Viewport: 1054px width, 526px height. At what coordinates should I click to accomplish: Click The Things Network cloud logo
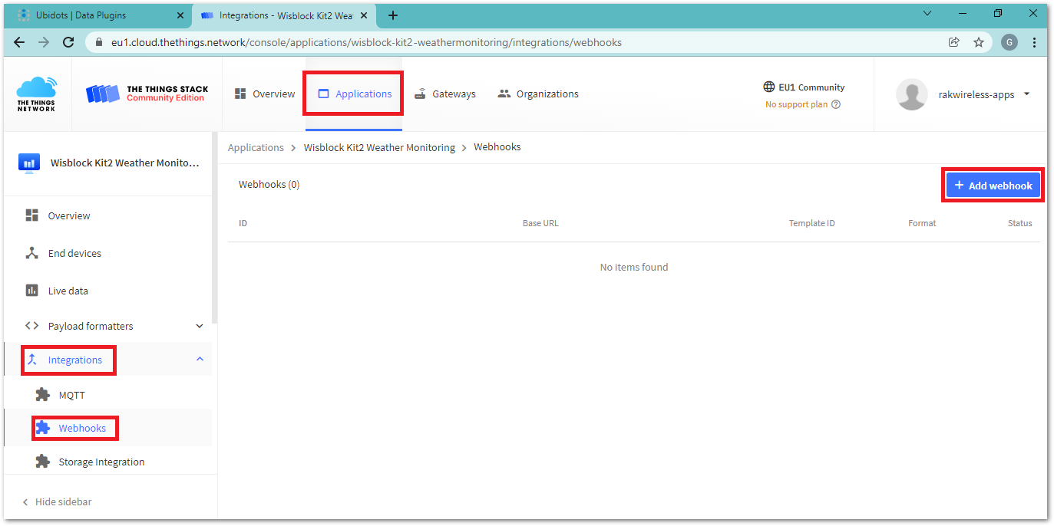coord(37,94)
